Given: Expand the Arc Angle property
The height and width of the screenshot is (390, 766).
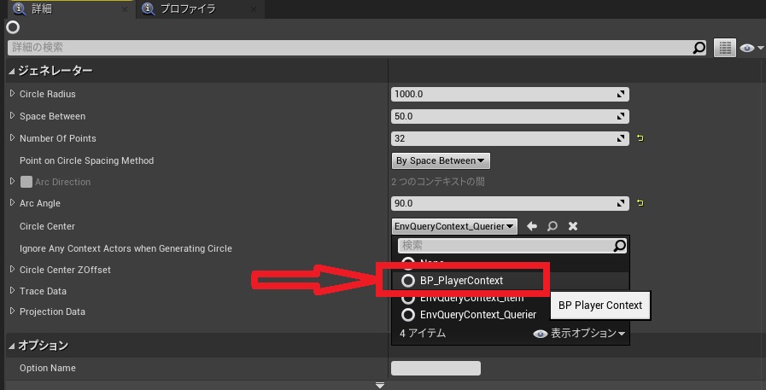Looking at the screenshot, I should [x=13, y=202].
